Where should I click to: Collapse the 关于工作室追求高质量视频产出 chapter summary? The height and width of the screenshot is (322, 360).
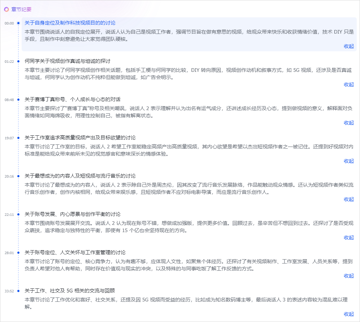(x=348, y=161)
